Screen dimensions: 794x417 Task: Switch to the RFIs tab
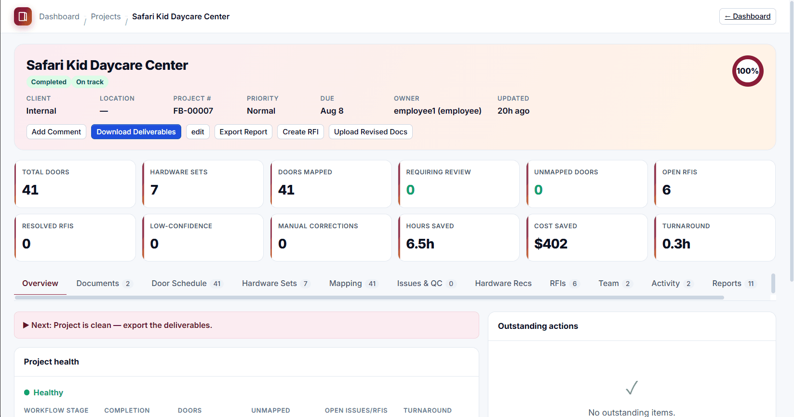point(565,283)
